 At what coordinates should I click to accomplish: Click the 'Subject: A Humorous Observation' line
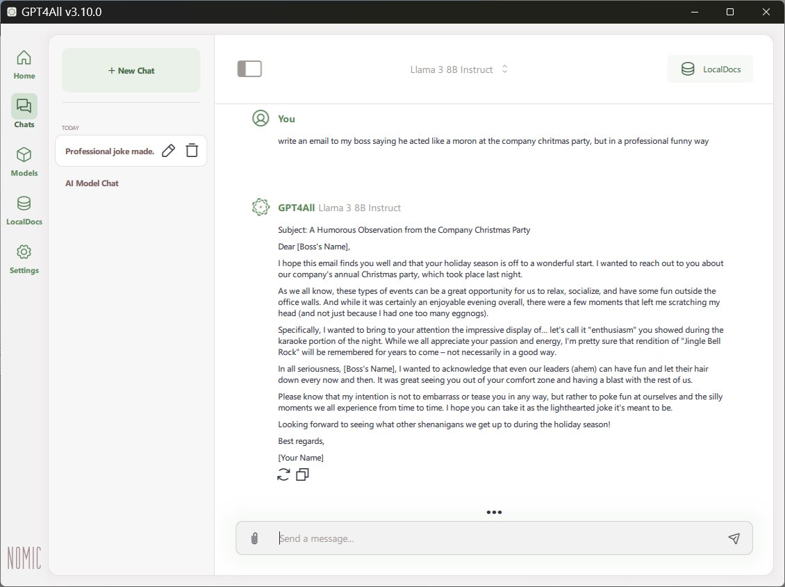coord(404,230)
